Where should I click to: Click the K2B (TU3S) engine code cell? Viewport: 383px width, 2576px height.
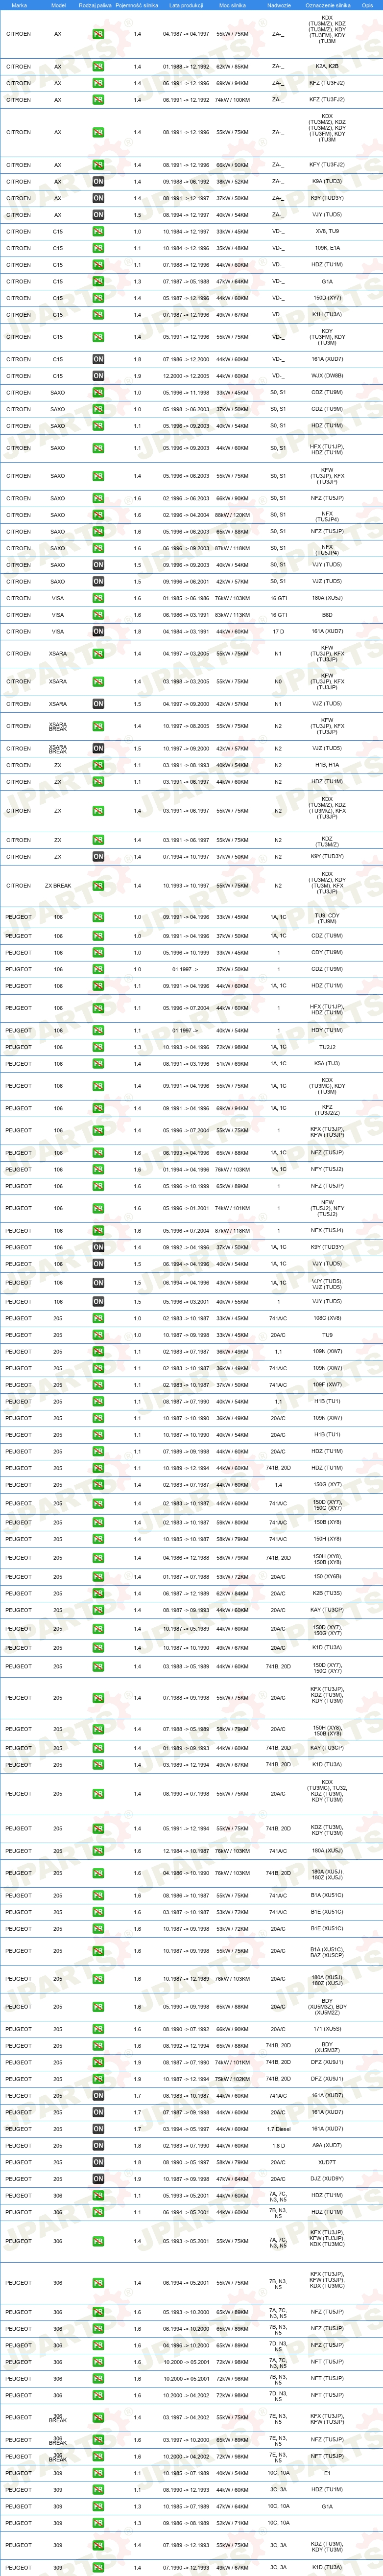[x=327, y=1593]
